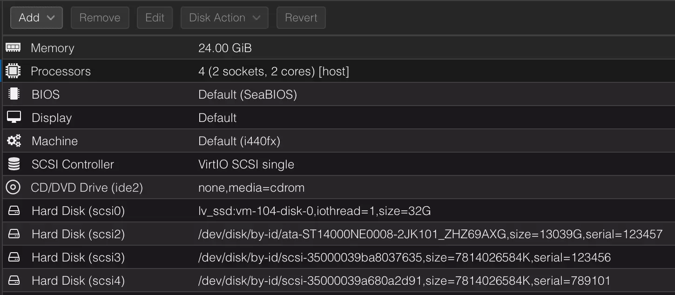
Task: Open the Add hardware dropdown
Action: tap(37, 18)
